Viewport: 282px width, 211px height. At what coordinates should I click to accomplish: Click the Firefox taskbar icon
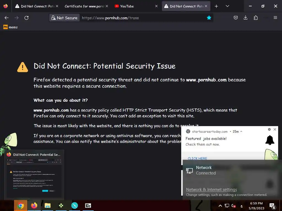pos(34,206)
